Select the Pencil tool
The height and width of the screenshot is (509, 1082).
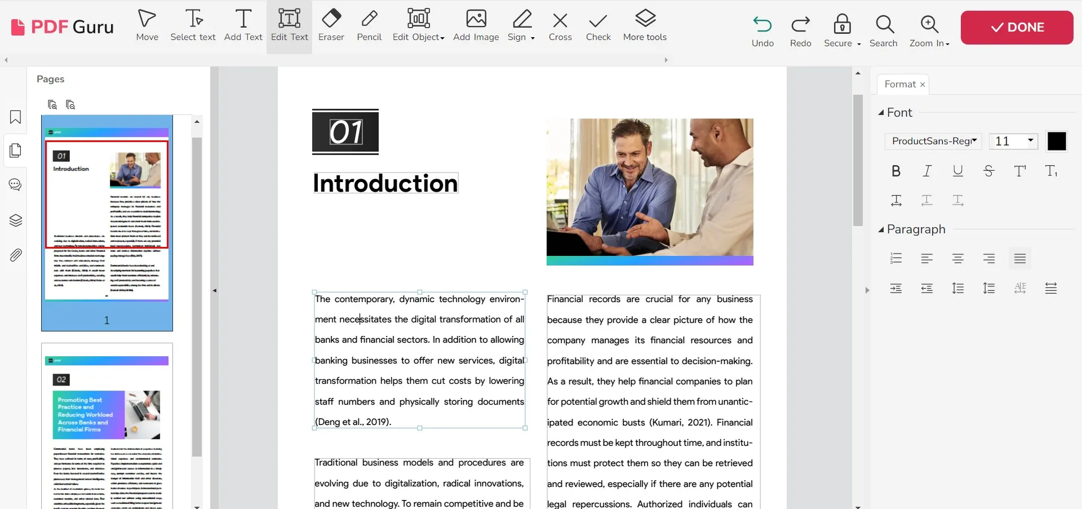(369, 25)
